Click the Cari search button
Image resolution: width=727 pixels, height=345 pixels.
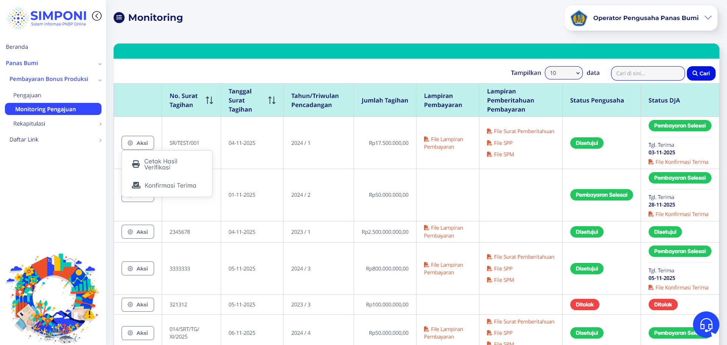point(701,73)
